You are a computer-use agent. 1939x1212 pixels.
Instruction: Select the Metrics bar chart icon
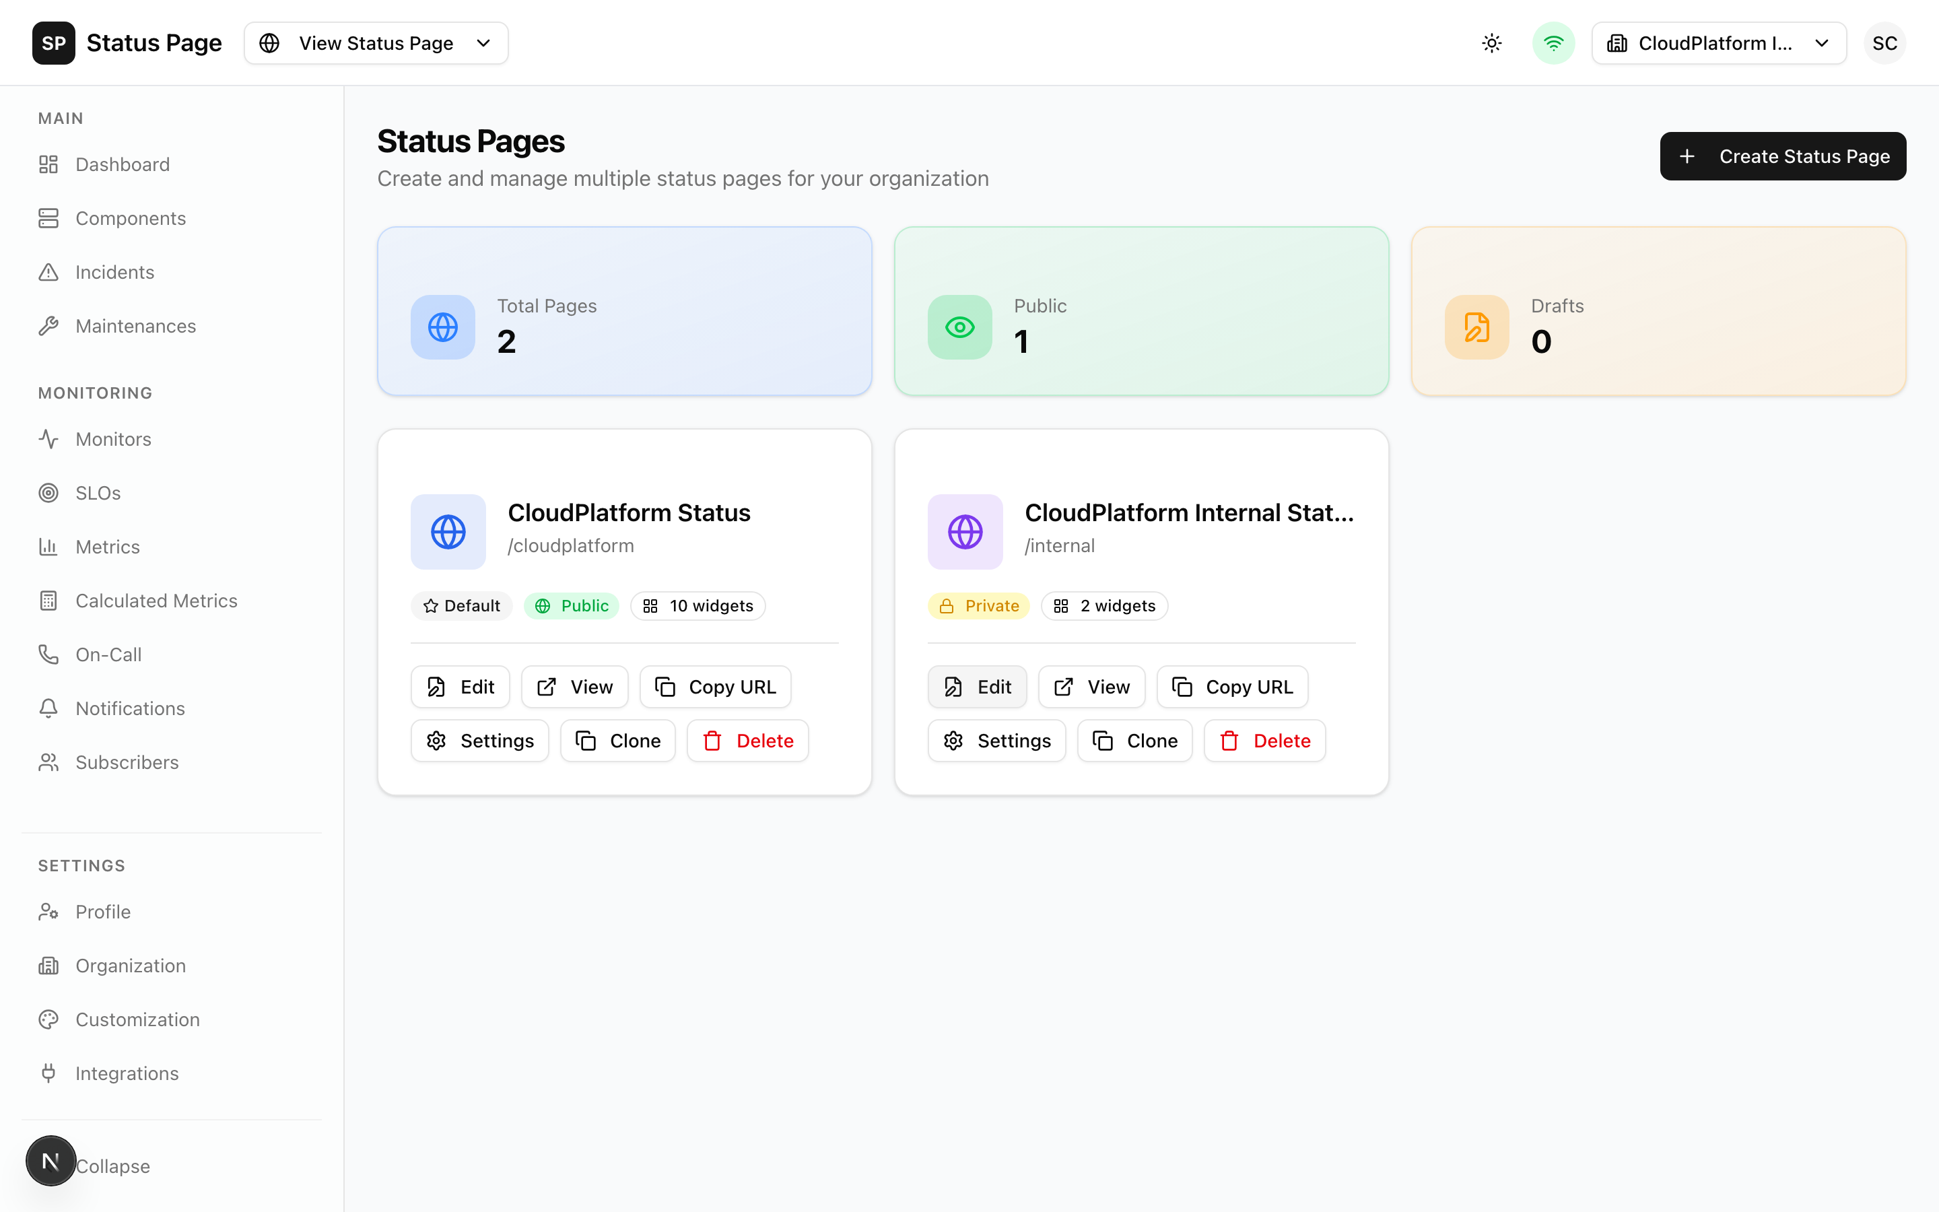(x=49, y=546)
